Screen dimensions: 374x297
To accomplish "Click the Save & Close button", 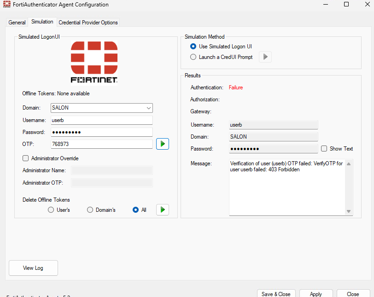I will (276, 294).
